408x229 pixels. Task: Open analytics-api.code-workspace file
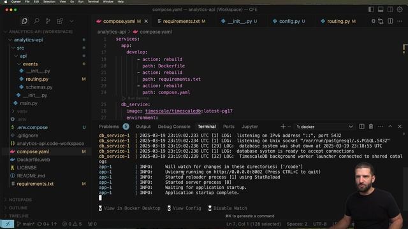pos(50,144)
